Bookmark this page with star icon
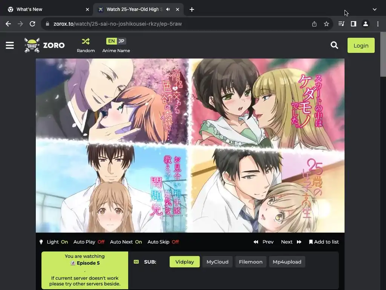Image resolution: width=386 pixels, height=290 pixels. pyautogui.click(x=326, y=24)
